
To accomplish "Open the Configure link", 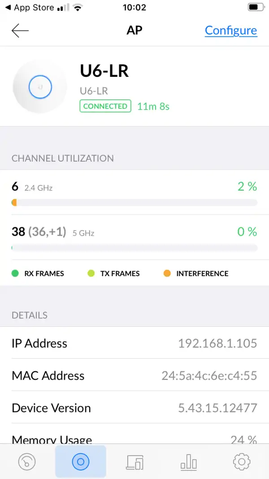I will 231,31.
